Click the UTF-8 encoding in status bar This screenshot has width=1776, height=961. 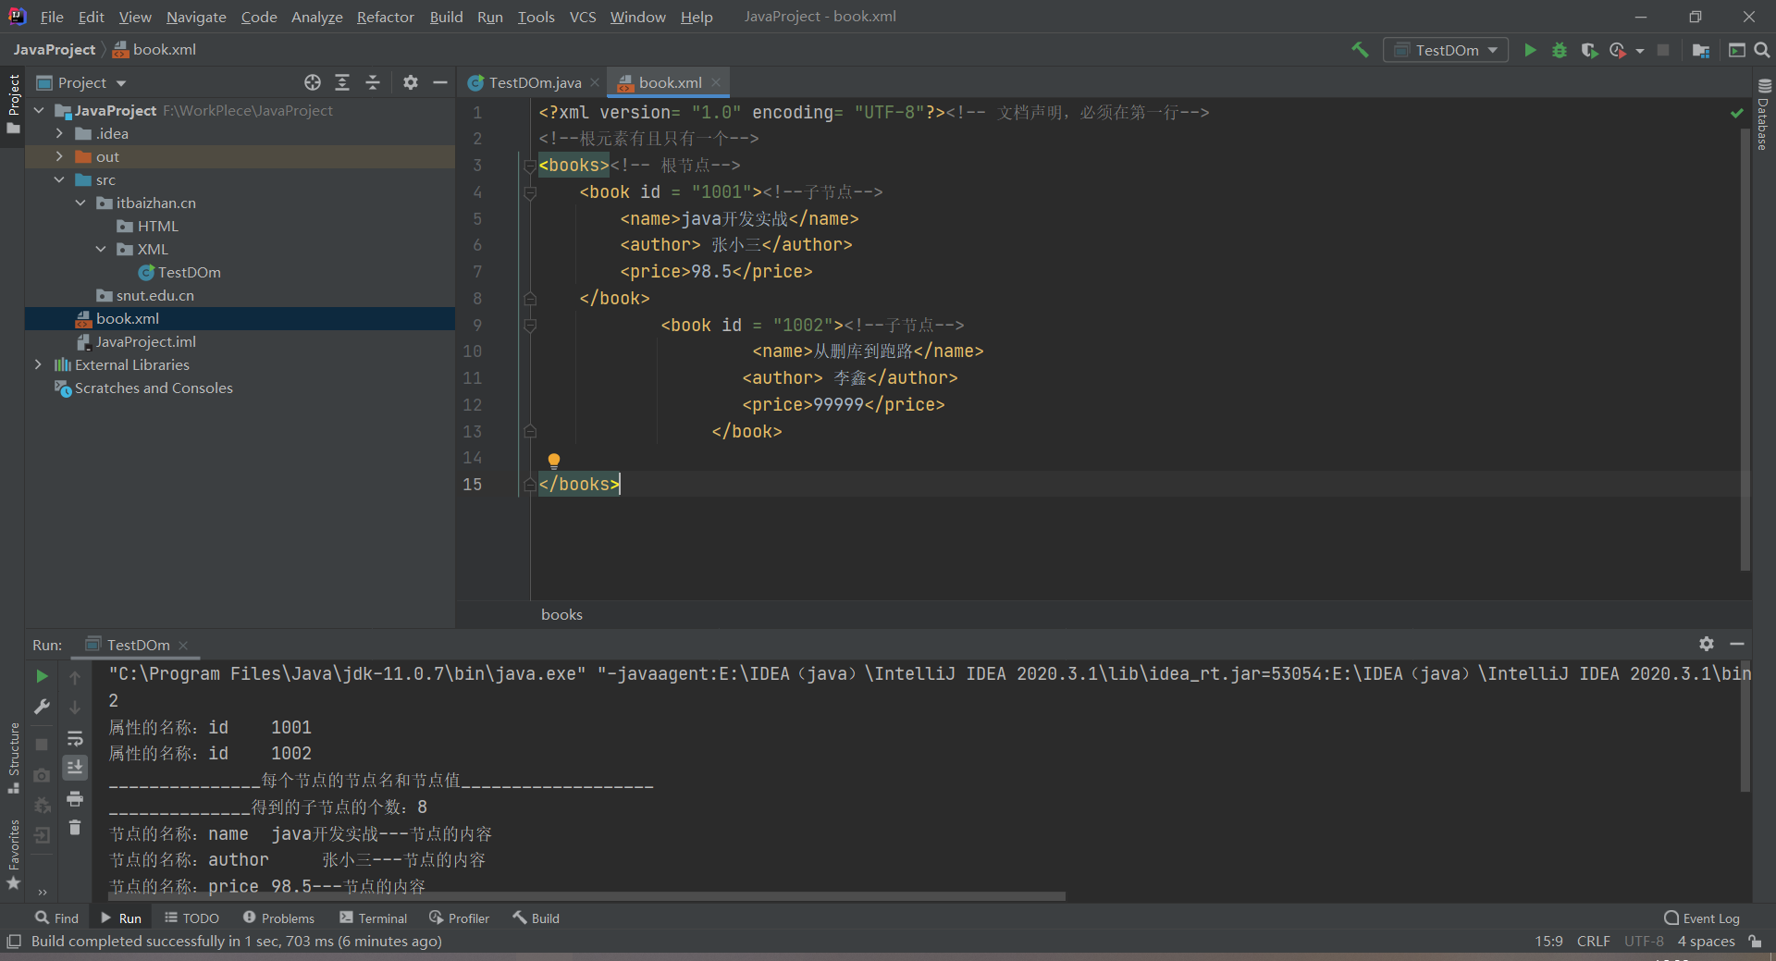coord(1644,942)
